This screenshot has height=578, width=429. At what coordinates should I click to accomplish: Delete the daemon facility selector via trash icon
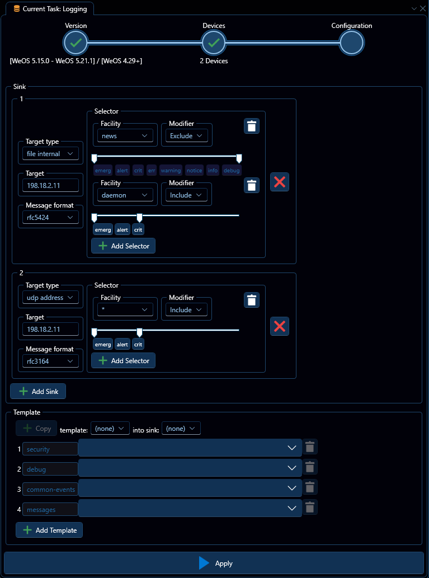pos(251,185)
